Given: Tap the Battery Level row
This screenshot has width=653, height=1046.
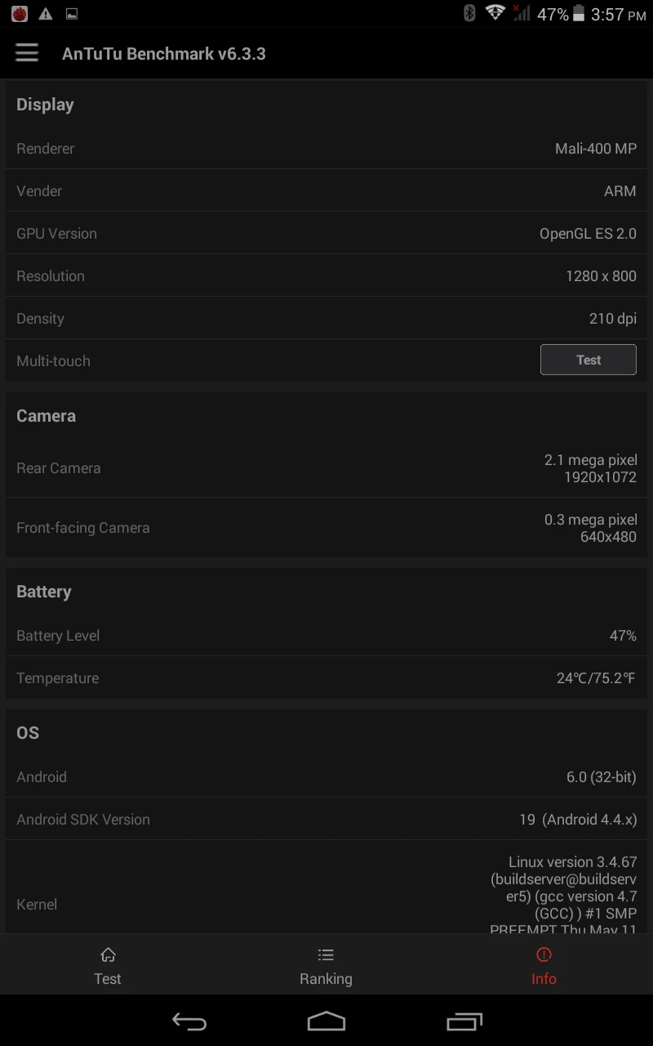Looking at the screenshot, I should pyautogui.click(x=326, y=636).
